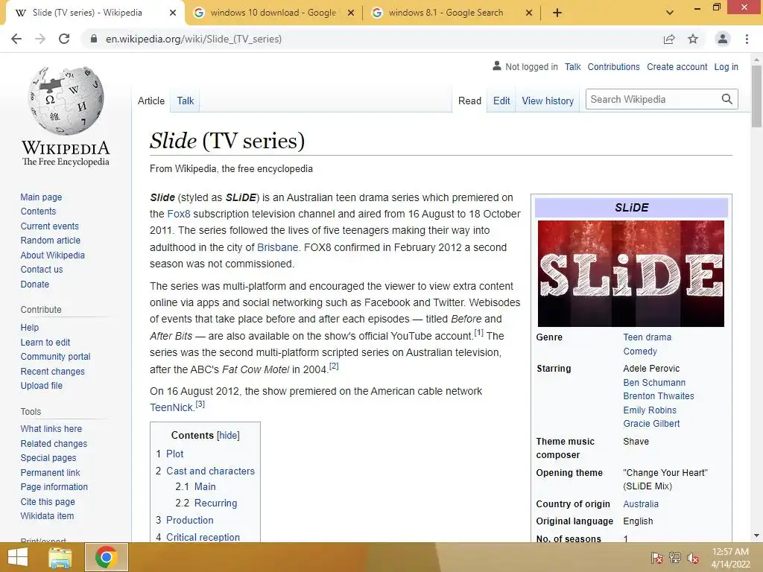Click the browser forward arrow
Viewport: 763px width, 572px height.
(x=40, y=39)
